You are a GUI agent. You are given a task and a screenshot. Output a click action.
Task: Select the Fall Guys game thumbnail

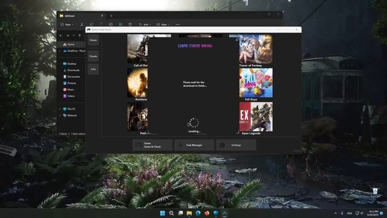(256, 83)
